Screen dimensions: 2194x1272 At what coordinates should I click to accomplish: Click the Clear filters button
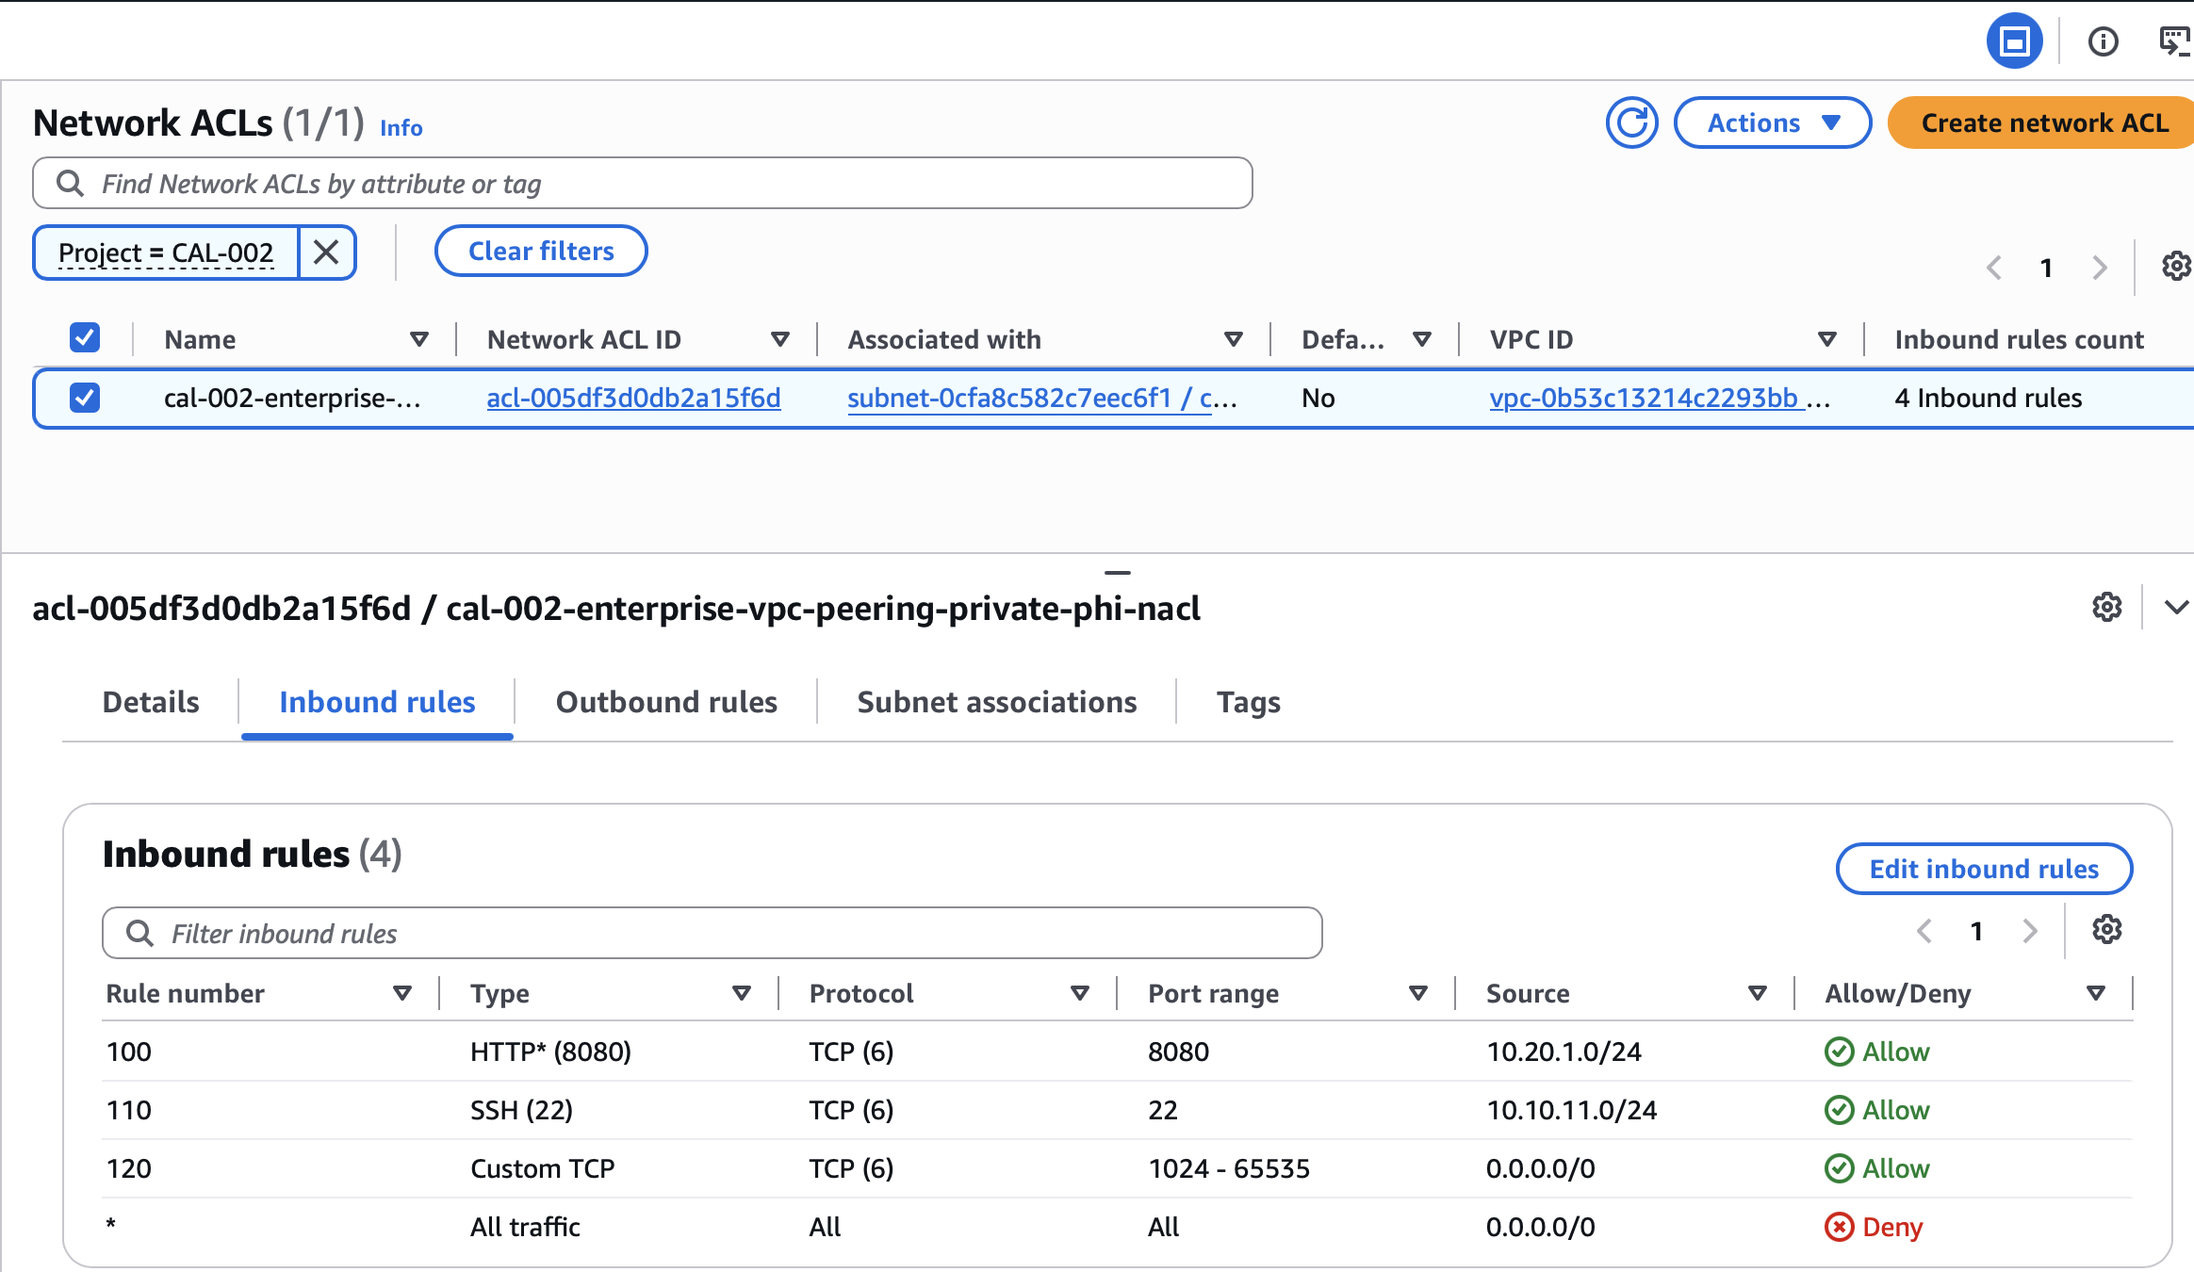coord(541,251)
